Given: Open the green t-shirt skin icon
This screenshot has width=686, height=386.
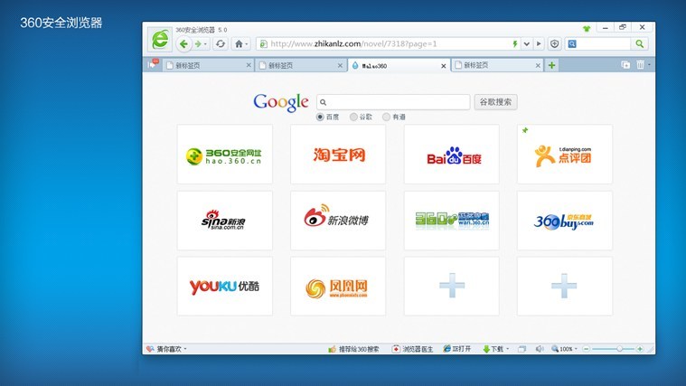Looking at the screenshot, I should (x=587, y=29).
